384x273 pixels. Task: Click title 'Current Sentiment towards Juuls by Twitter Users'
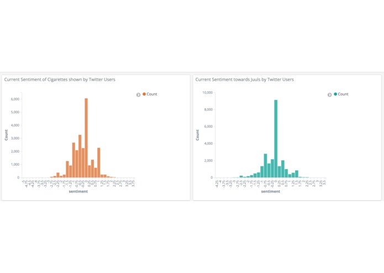click(x=244, y=80)
